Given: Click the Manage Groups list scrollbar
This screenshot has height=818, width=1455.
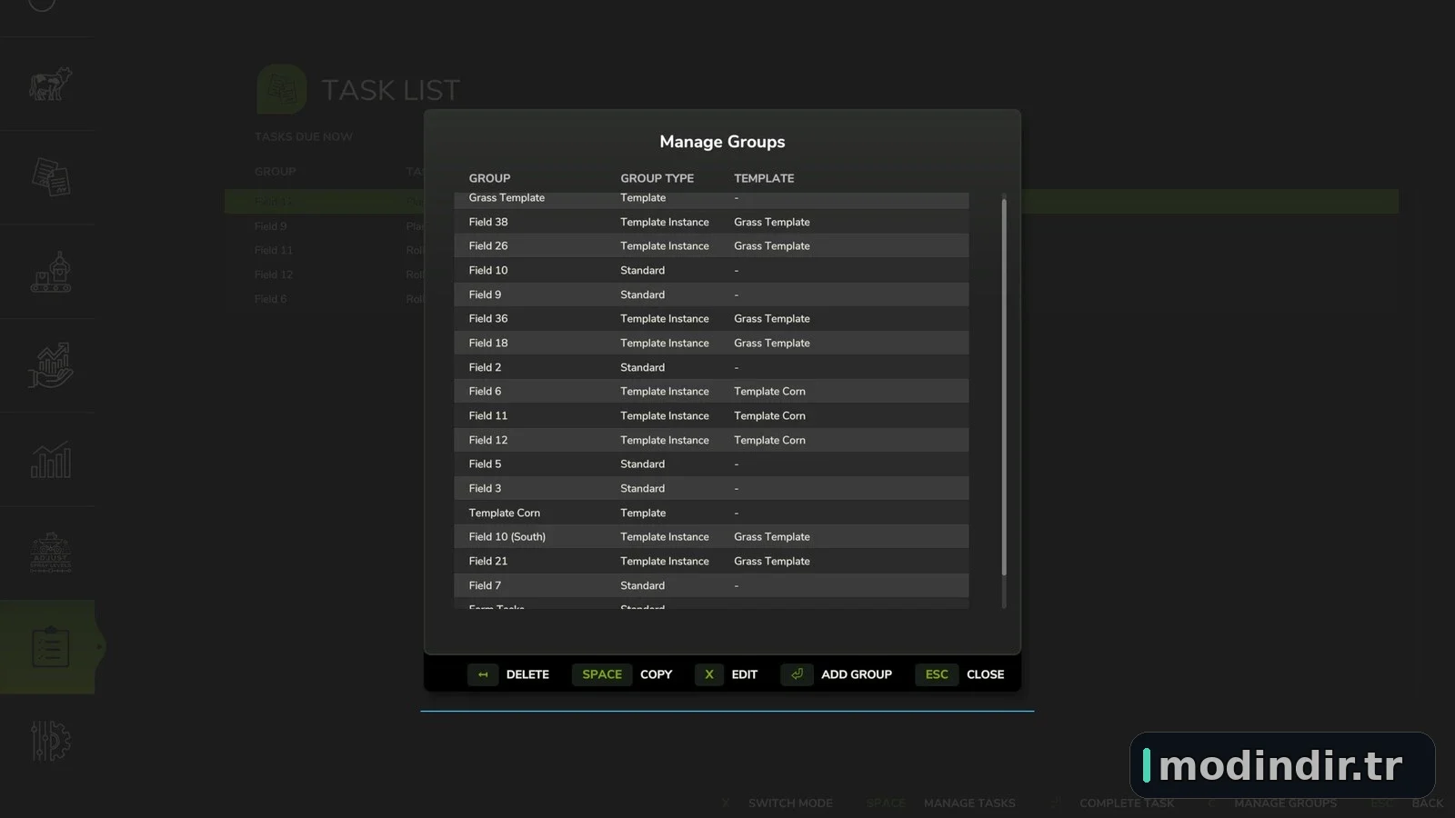Looking at the screenshot, I should pos(1004,387).
